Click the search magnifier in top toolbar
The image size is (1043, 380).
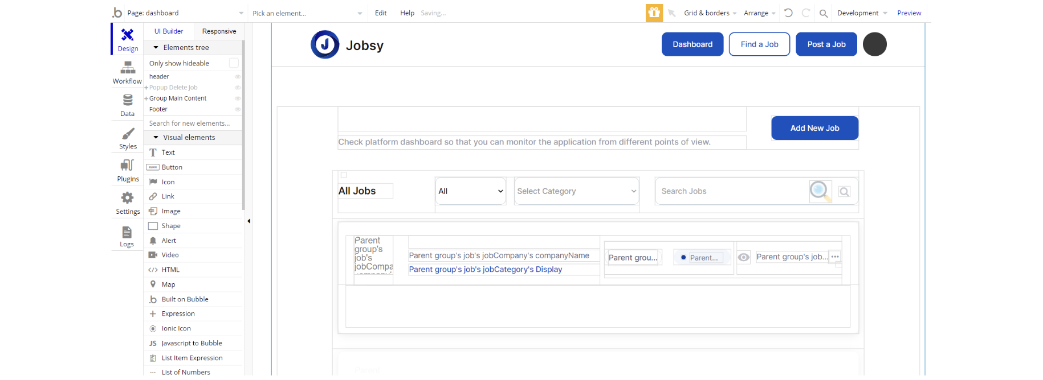[x=824, y=13]
